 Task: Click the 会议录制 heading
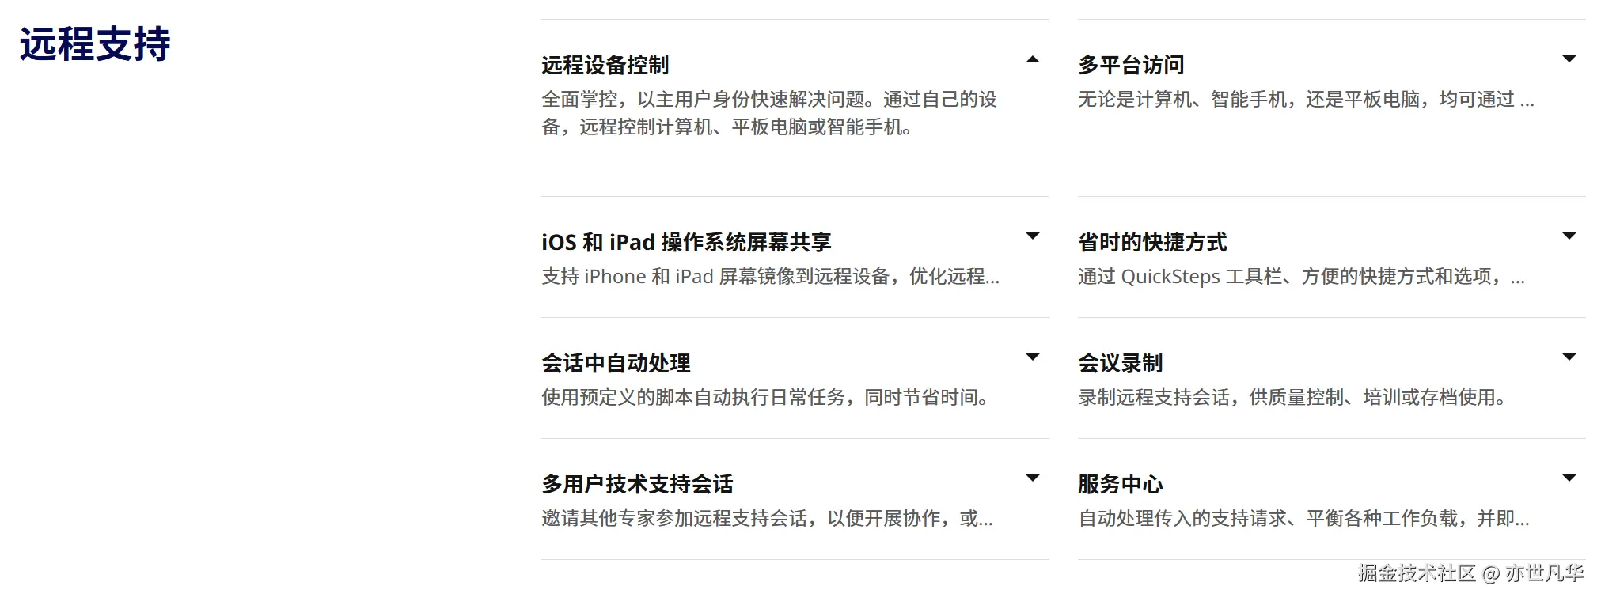[1120, 363]
